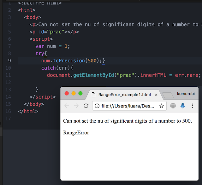Place cursor on toPrecision in editor
The image size is (202, 185).
coord(69,61)
